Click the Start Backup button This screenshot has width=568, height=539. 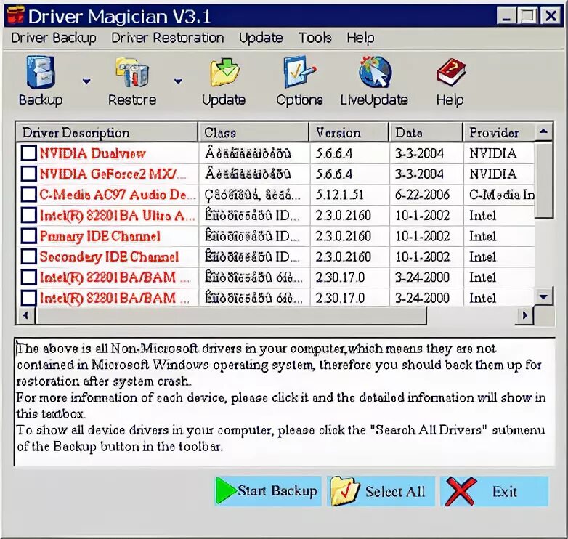[268, 491]
